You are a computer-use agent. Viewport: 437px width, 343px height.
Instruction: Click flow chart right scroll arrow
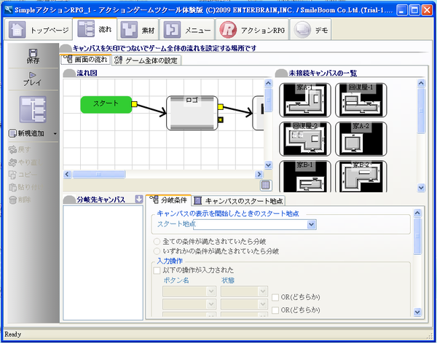[259, 175]
